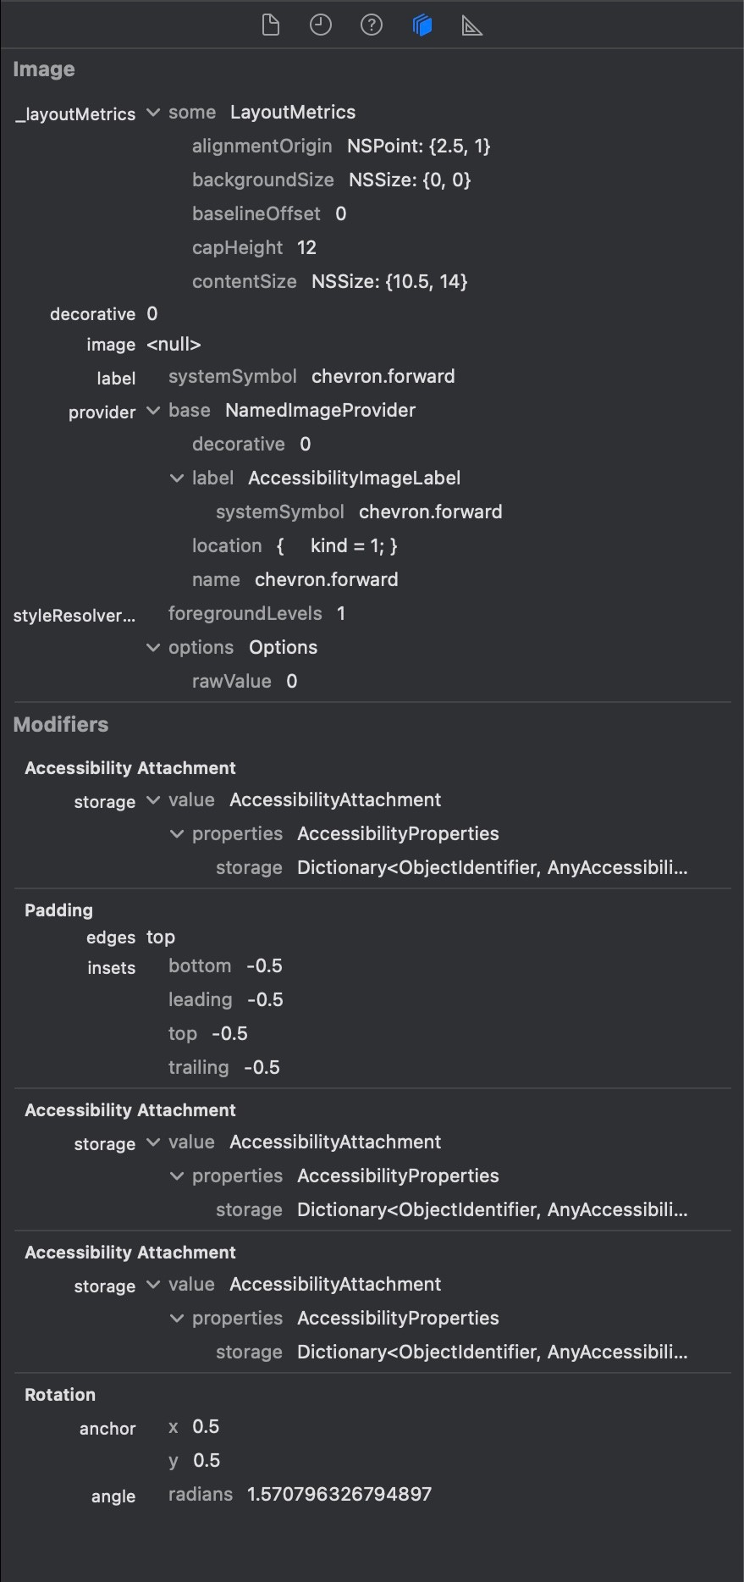Screen dimensions: 744x1582
Task: Click the alignmentOrigin NSPoint value
Action: [419, 146]
